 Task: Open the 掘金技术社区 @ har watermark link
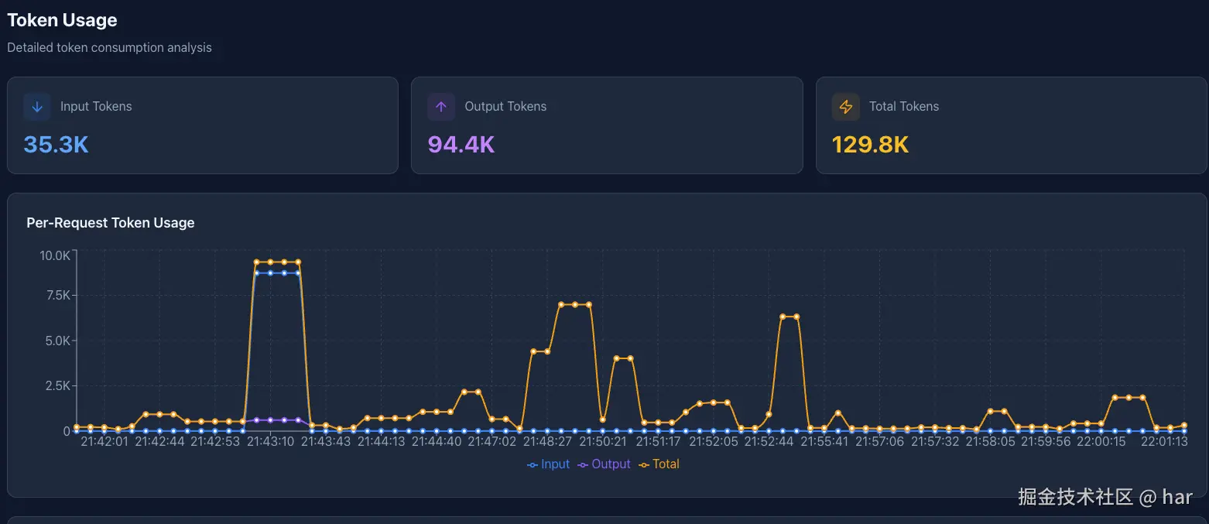click(1105, 497)
